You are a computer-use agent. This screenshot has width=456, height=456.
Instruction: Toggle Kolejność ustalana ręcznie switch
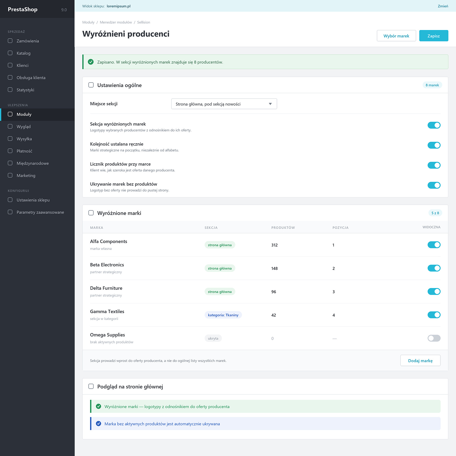pos(434,145)
